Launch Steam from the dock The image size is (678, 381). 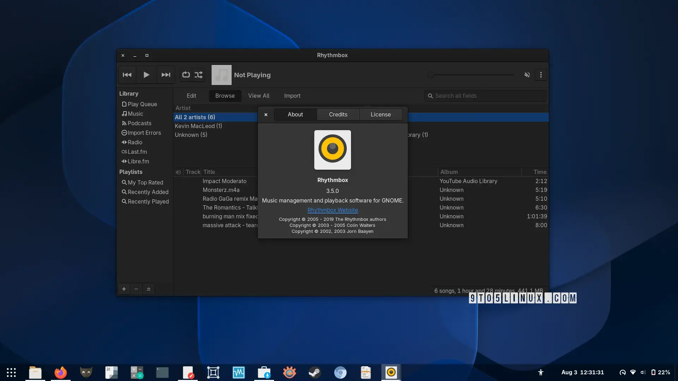pos(315,373)
